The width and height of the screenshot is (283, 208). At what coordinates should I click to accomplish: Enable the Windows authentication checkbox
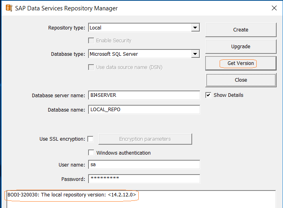[91, 153]
